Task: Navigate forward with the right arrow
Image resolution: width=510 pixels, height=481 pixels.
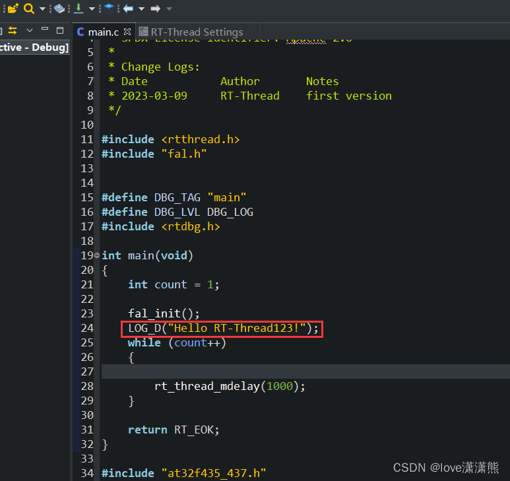Action: coord(156,9)
